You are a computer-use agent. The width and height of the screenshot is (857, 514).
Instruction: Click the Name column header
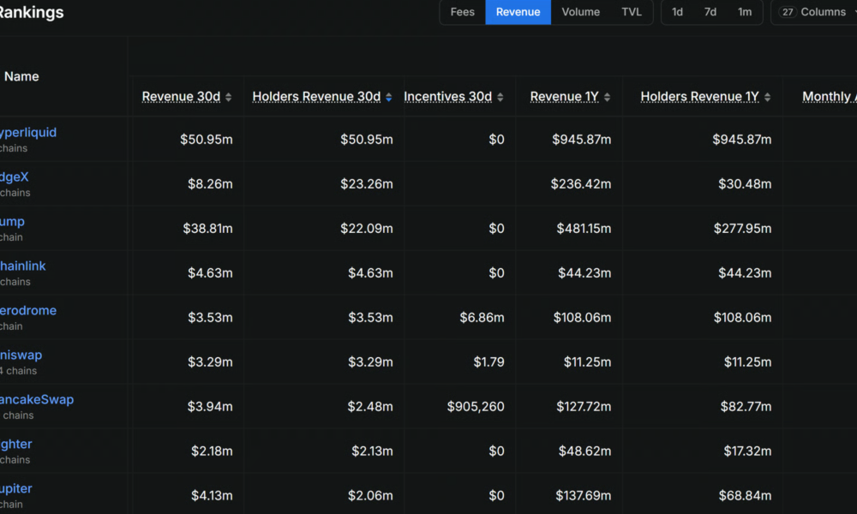(x=21, y=76)
